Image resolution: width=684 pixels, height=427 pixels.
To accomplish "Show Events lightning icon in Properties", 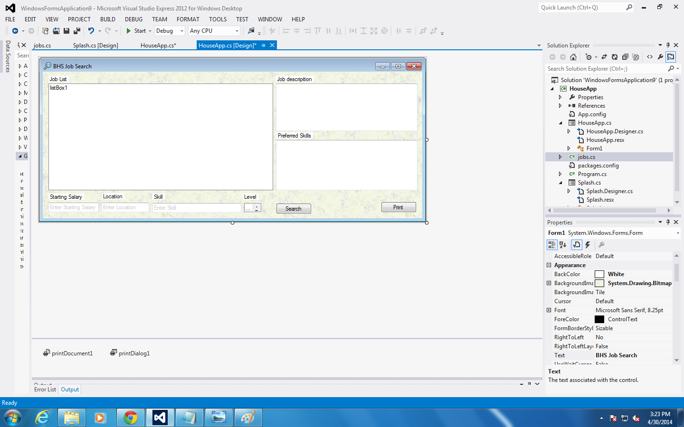I will (x=588, y=245).
